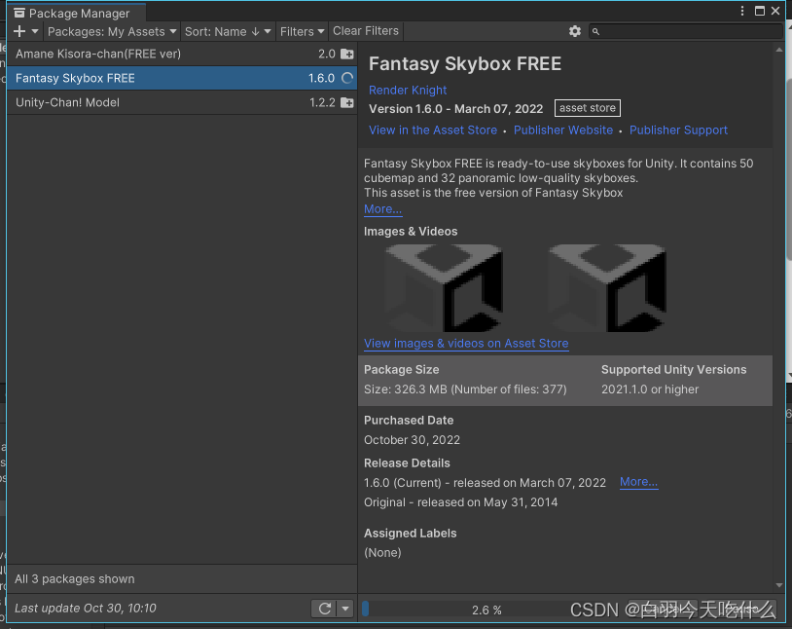Expand the Filters dropdown
The image size is (792, 629).
[302, 31]
